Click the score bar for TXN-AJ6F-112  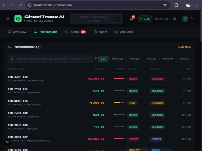click(x=119, y=79)
